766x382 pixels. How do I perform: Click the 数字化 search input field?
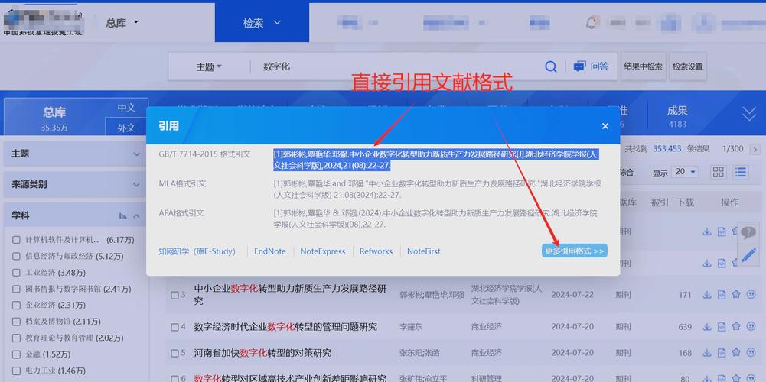pos(398,66)
